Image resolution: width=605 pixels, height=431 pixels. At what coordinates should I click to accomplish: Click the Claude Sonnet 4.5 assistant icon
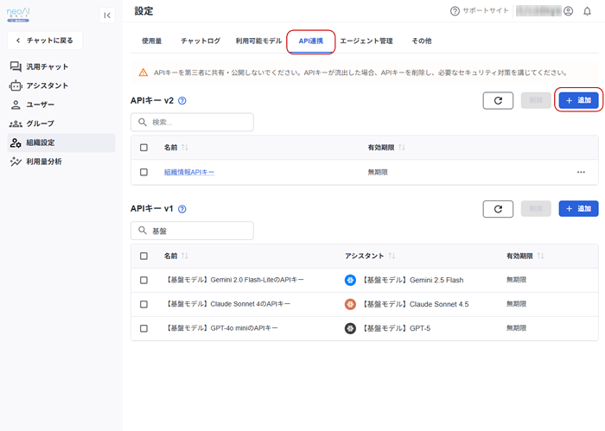pos(350,305)
